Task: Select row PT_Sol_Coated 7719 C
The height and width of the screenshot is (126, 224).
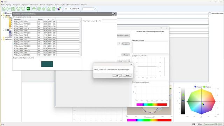Action: tap(47, 30)
